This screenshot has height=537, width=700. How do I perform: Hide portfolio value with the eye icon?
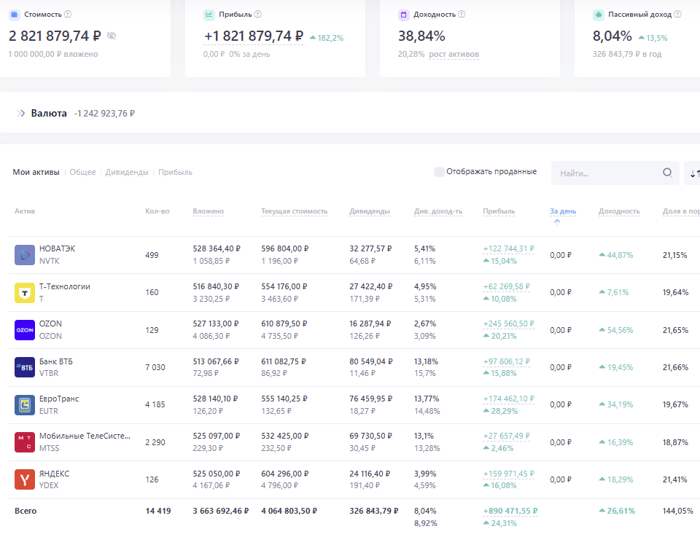[112, 36]
